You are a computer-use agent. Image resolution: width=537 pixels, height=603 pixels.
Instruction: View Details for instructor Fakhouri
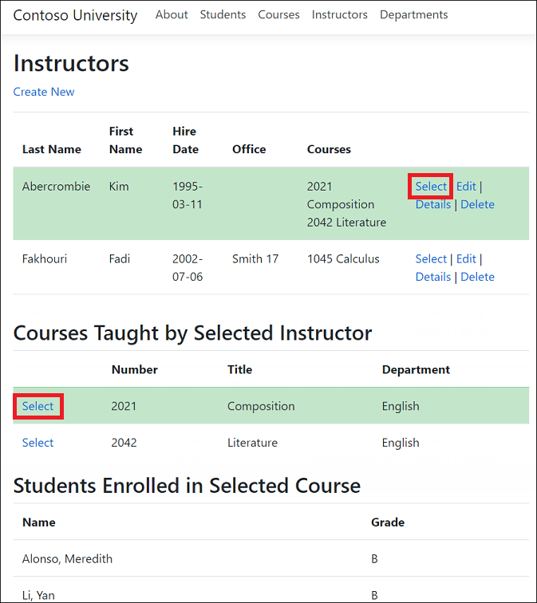(x=433, y=277)
